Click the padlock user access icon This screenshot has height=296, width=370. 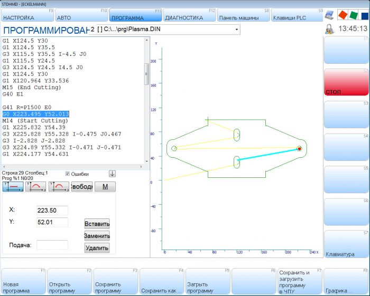coord(329,29)
